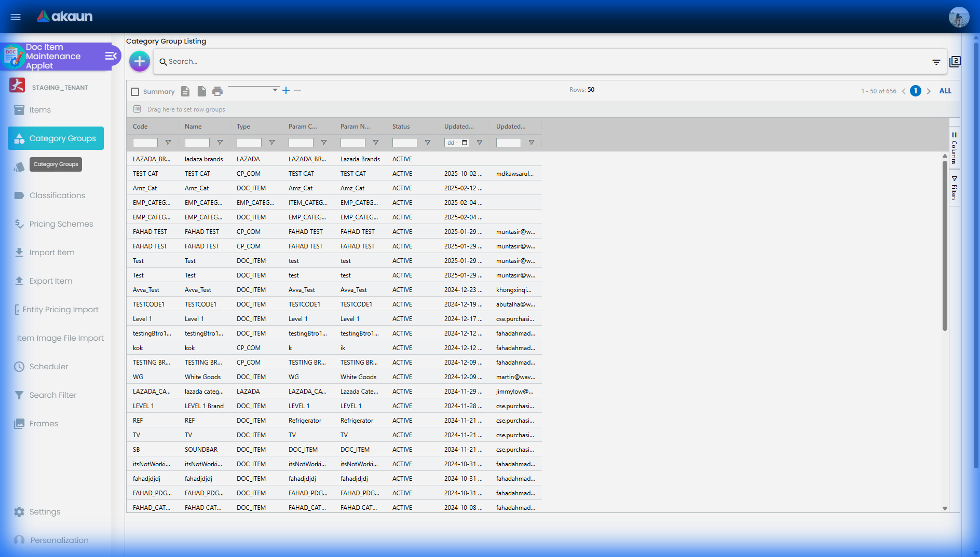This screenshot has height=557, width=980.
Task: Click the multi-page icon right of search bar
Action: (x=955, y=62)
